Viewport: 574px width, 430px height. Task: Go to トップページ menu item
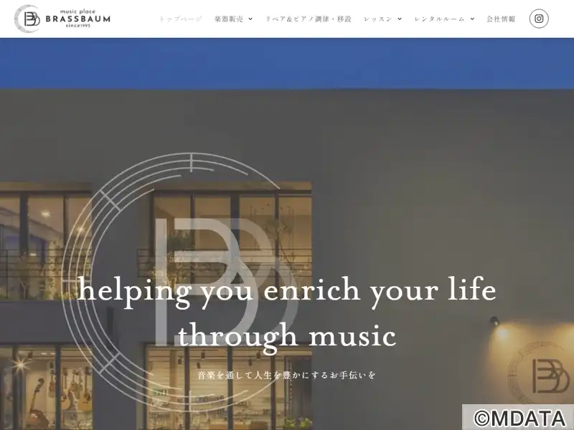(180, 19)
